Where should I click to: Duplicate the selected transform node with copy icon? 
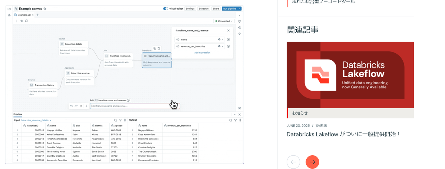pos(155,48)
